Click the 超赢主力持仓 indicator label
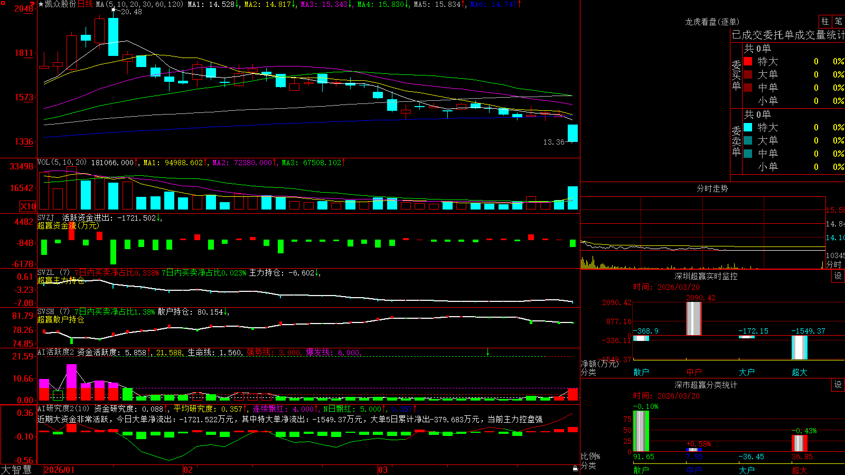This screenshot has width=845, height=475. coord(61,280)
